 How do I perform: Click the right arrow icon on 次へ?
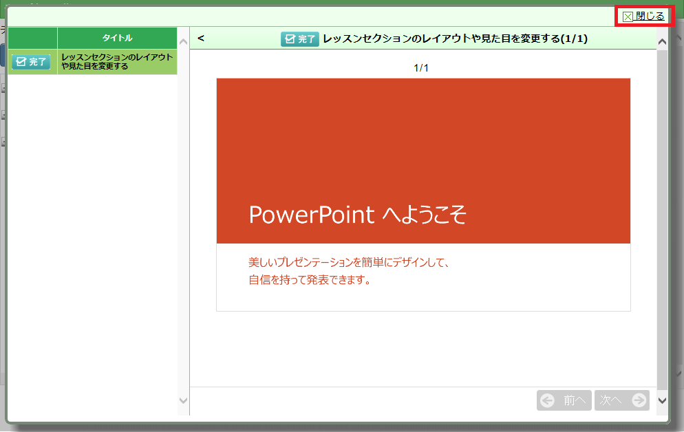pos(639,400)
